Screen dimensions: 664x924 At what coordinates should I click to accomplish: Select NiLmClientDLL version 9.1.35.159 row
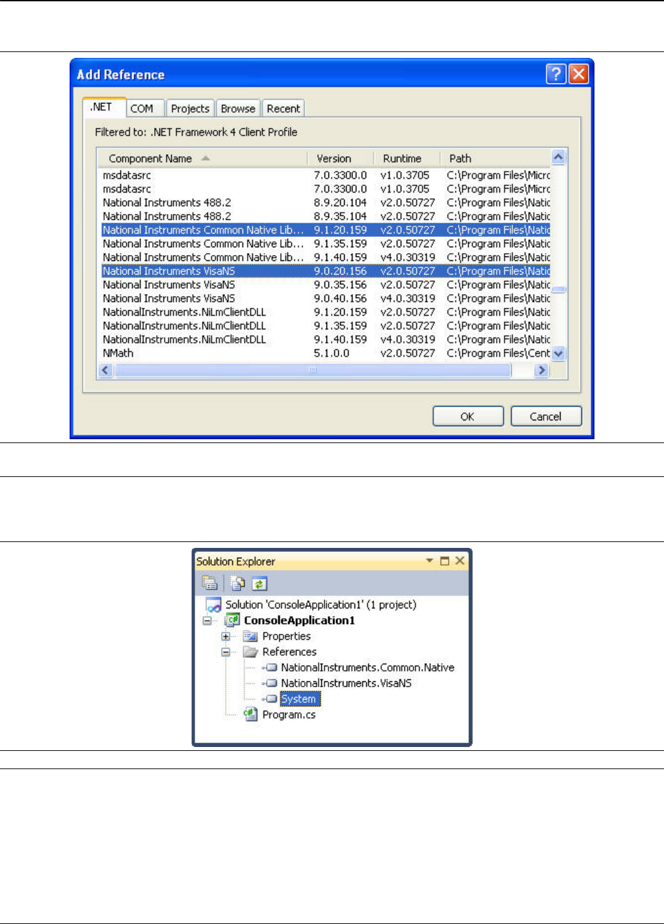coord(326,325)
